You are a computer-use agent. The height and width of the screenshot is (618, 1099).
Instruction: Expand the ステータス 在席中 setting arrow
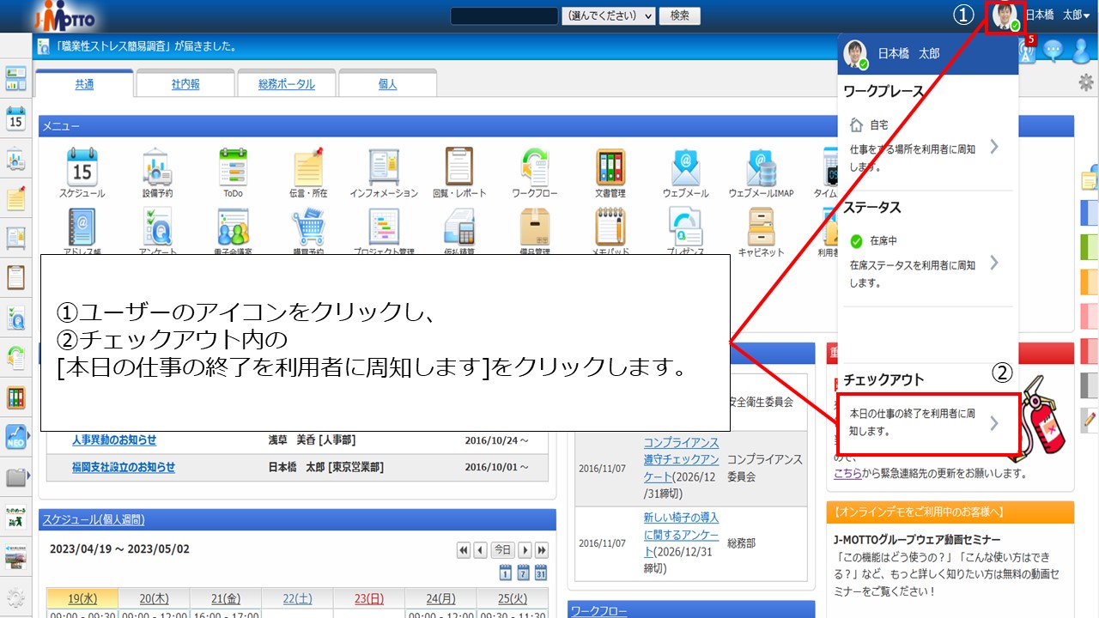click(993, 263)
